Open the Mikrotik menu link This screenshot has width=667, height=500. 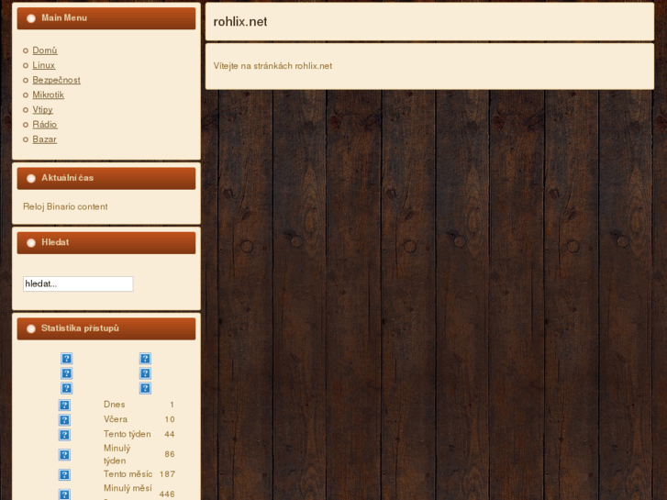point(48,94)
